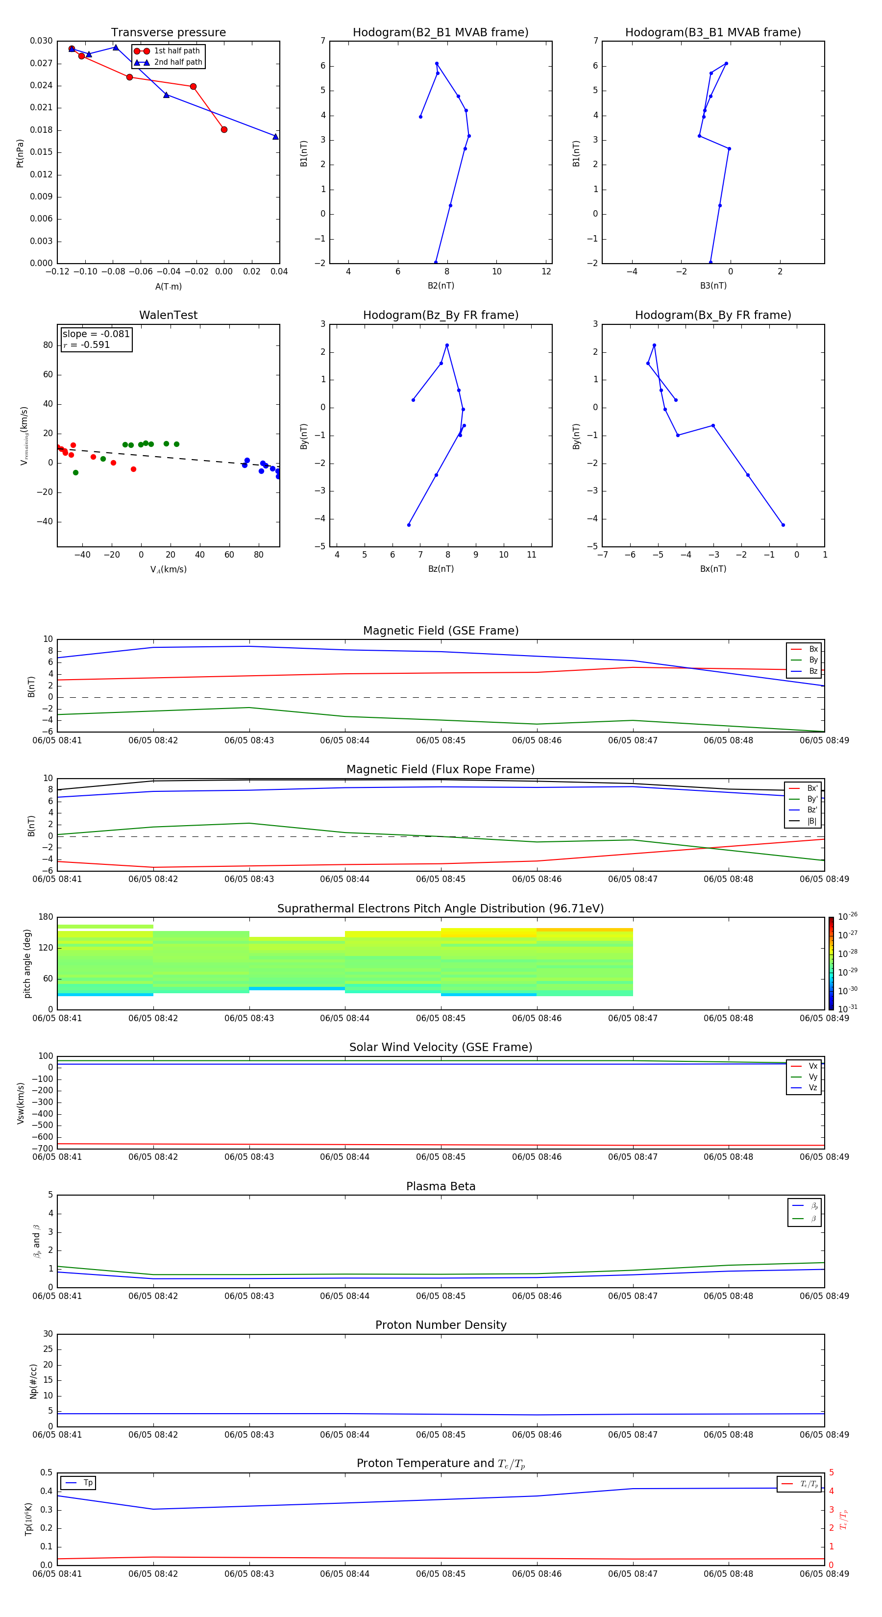Click the 'Bx(nT)' x-axis label

click(x=713, y=569)
